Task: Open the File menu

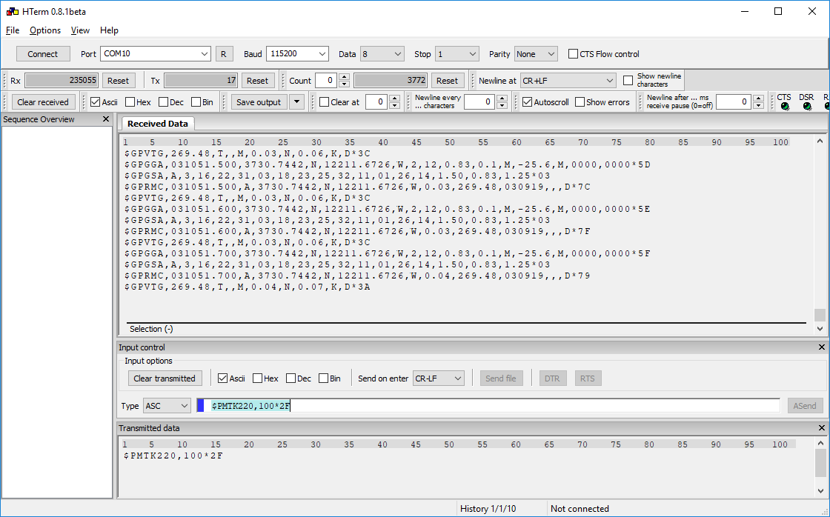Action: point(12,30)
